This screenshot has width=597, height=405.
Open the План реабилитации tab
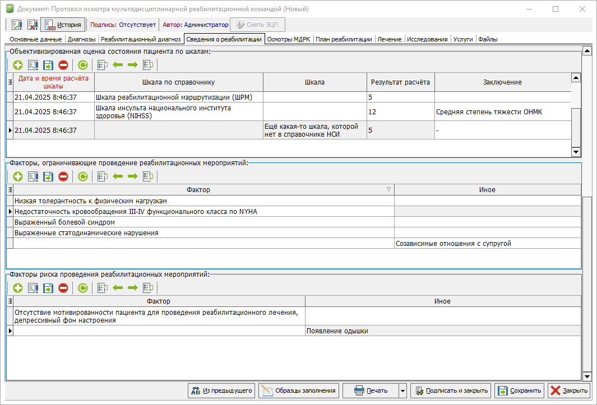pos(344,39)
